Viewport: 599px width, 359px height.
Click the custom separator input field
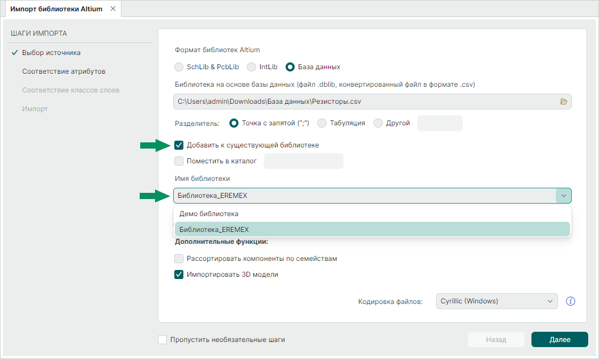(439, 123)
